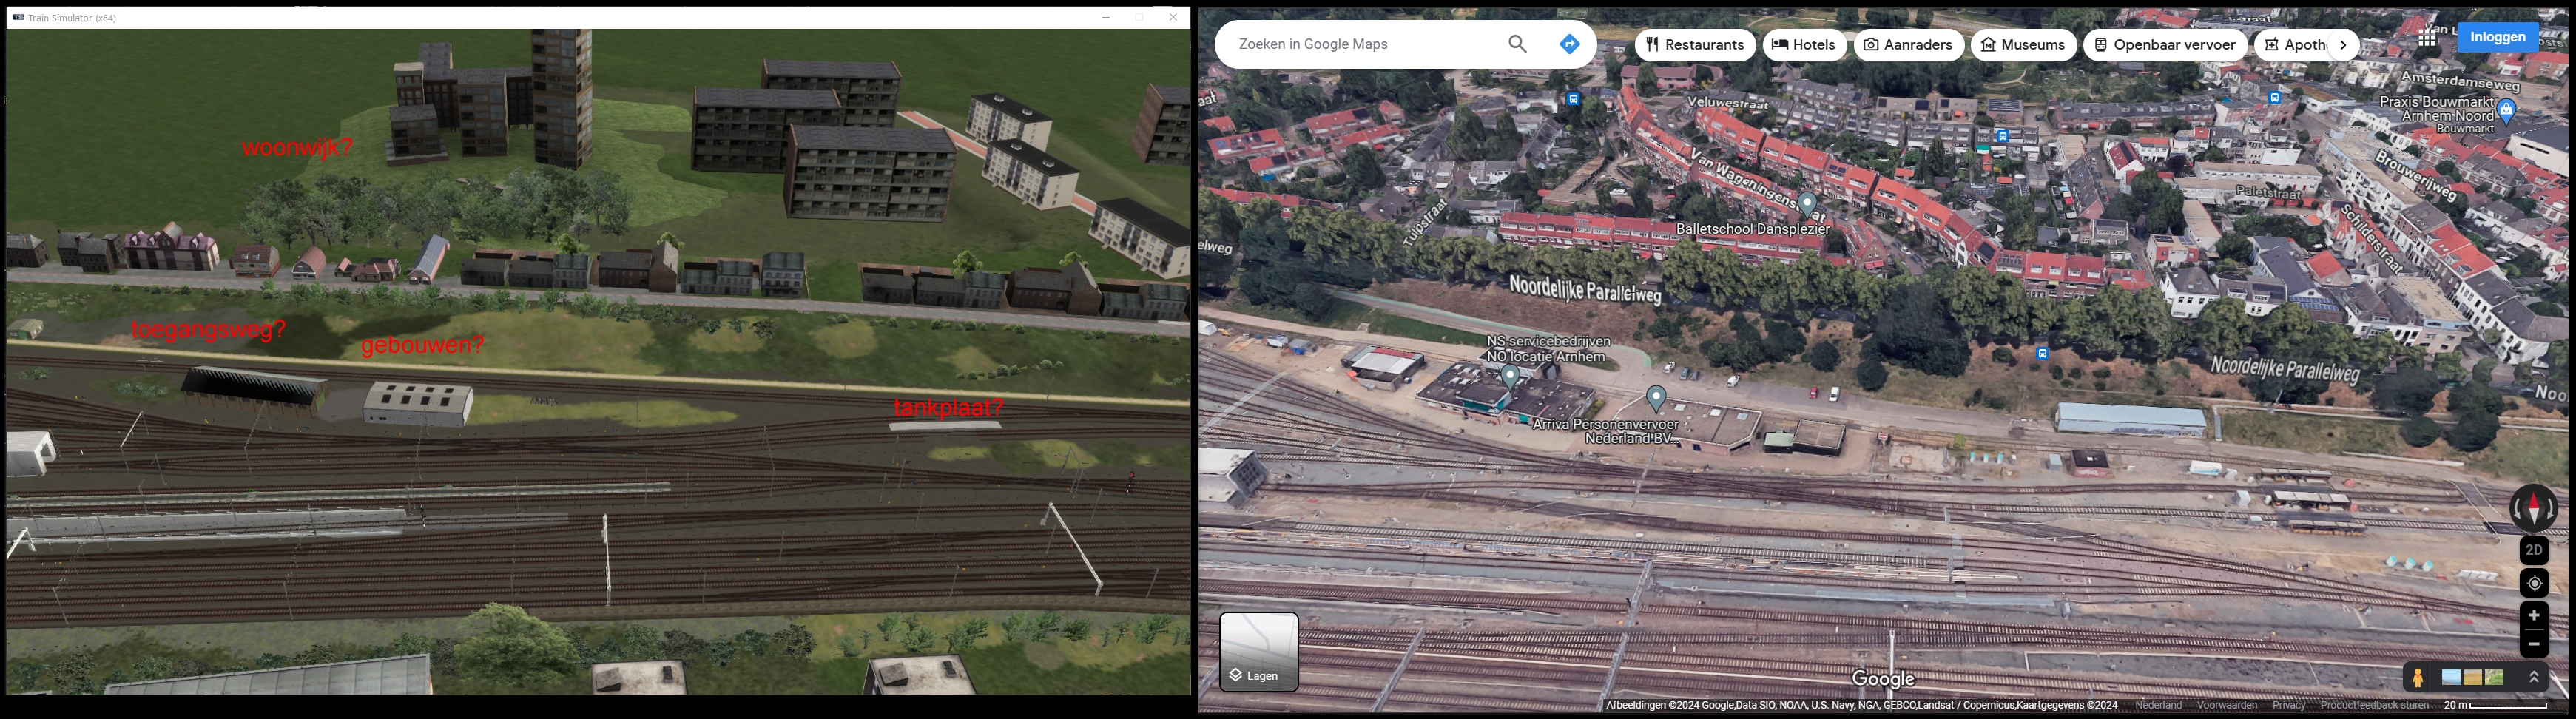Click the Tulpstraat street label
The image size is (2576, 719).
pos(1425,222)
